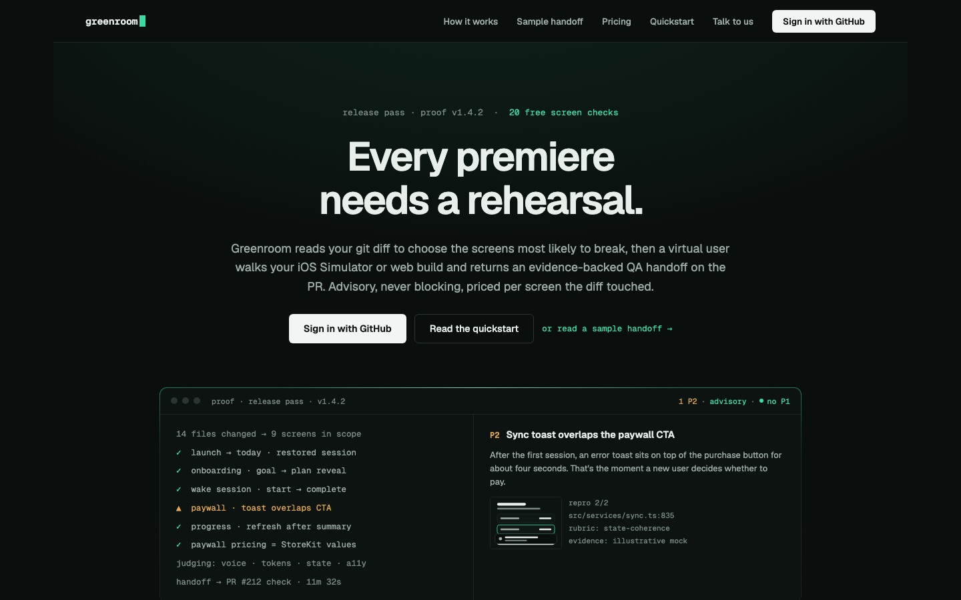
Task: Open the greenroom logo home link
Action: tap(115, 21)
